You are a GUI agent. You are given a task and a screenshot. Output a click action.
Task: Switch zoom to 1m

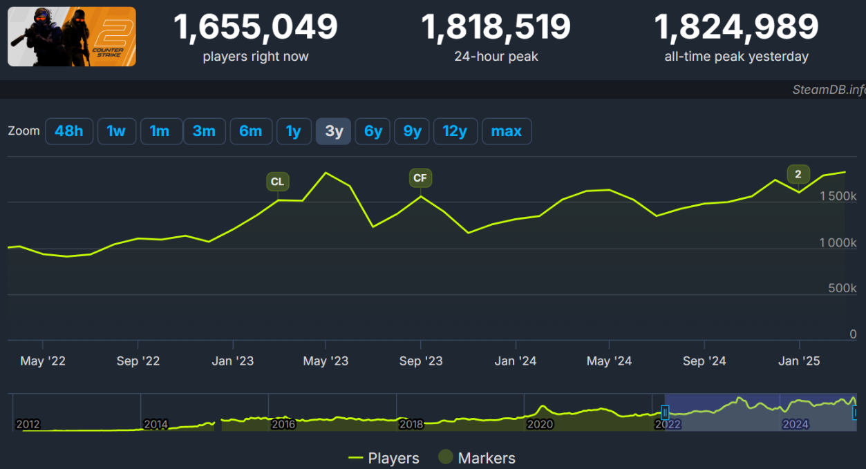pyautogui.click(x=160, y=131)
